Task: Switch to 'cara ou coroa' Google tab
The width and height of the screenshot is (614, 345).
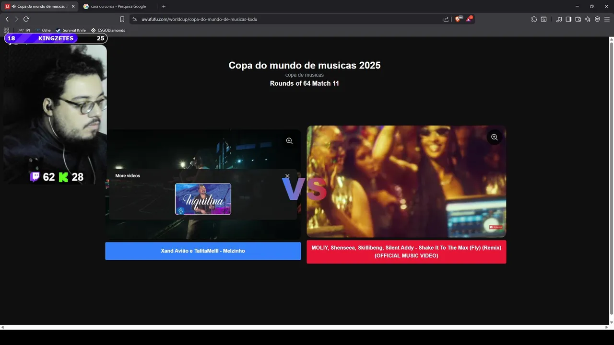Action: click(118, 6)
